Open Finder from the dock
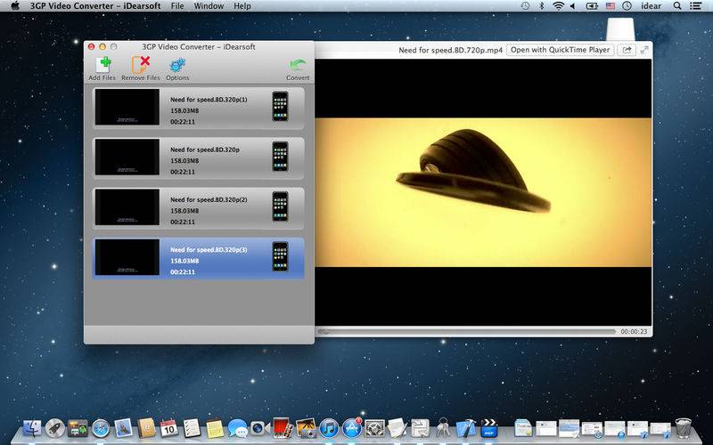 click(x=32, y=428)
